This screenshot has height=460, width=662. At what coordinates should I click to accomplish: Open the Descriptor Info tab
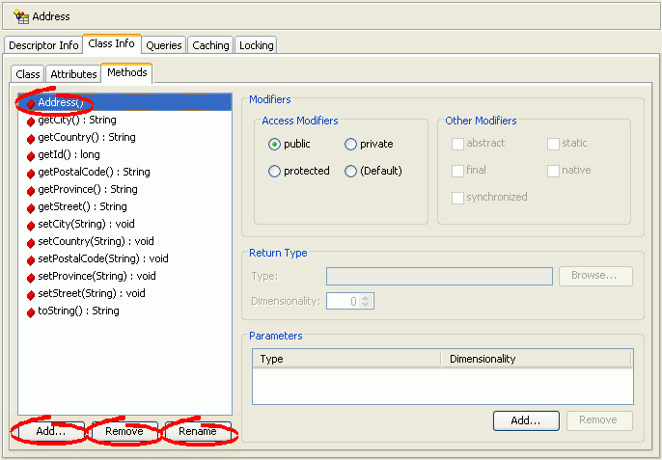click(x=43, y=45)
